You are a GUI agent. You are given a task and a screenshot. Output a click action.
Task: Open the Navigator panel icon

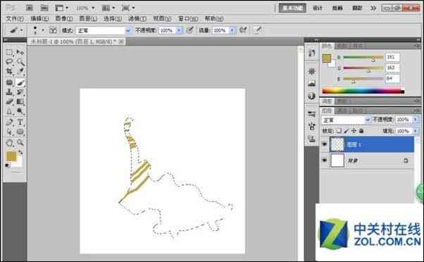[x=312, y=71]
